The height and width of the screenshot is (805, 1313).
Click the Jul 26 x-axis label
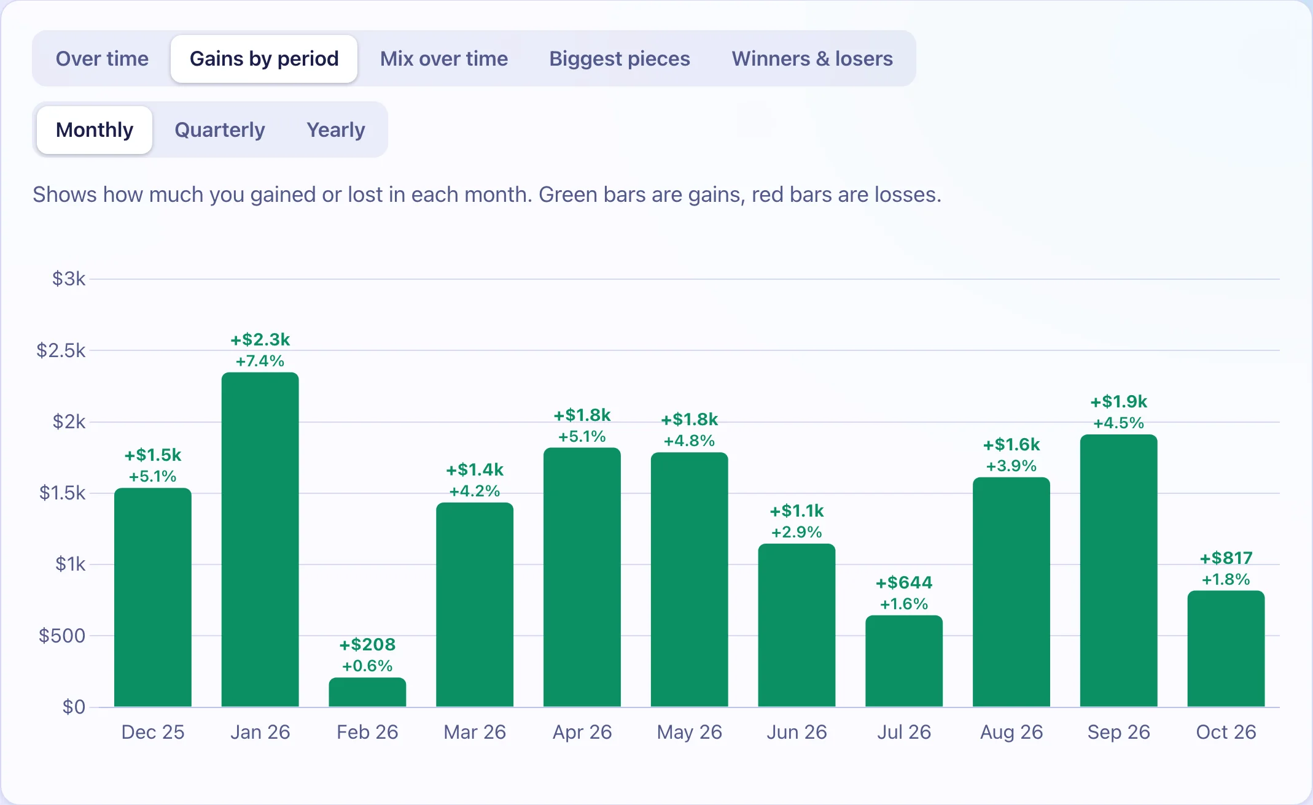(x=904, y=732)
